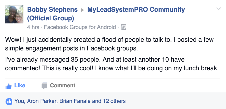Click the gray speech bubble Comment icon
Viewport: 226px width, 109px height.
pyautogui.click(x=44, y=86)
